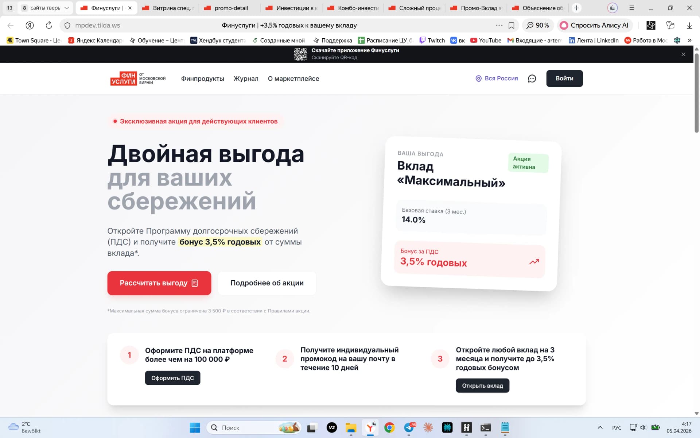Screen dimensions: 700x438
Task: Open Chrome from taskbar
Action: [389, 427]
